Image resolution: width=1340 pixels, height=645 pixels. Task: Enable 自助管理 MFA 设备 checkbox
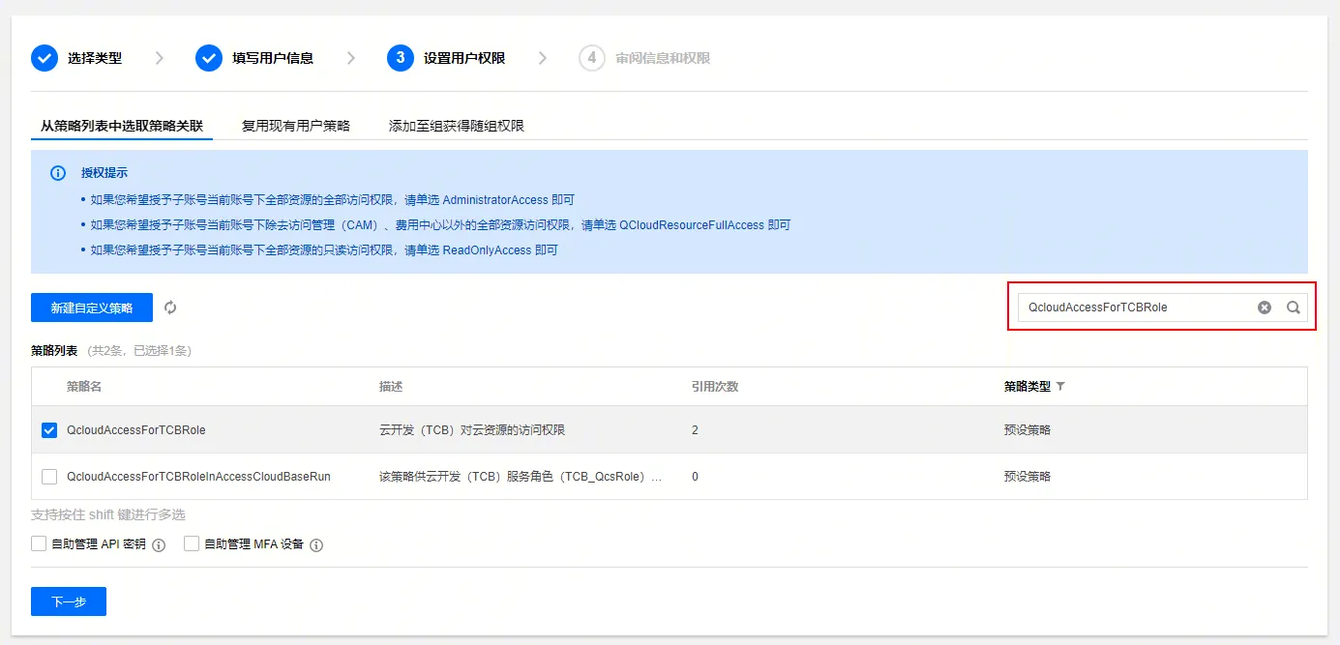[x=192, y=543]
